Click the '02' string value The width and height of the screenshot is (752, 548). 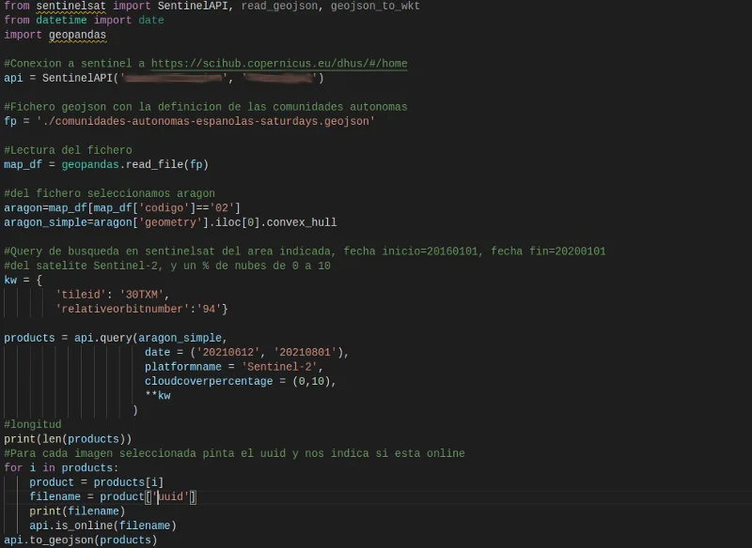tap(222, 208)
